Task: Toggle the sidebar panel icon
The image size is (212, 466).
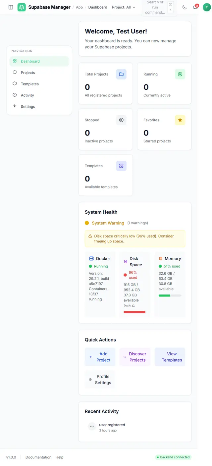Action: 11,7
